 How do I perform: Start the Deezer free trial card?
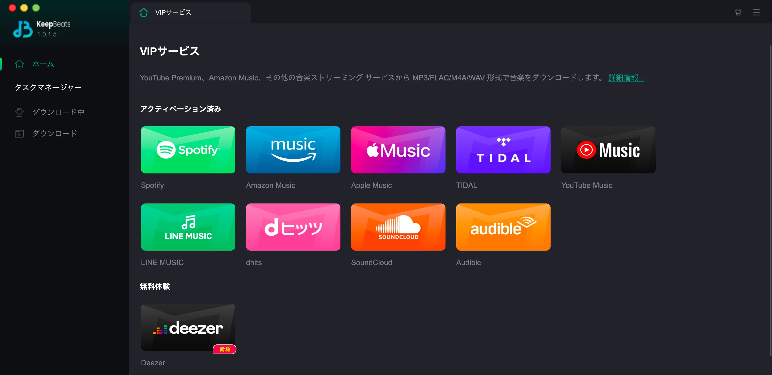(x=188, y=327)
